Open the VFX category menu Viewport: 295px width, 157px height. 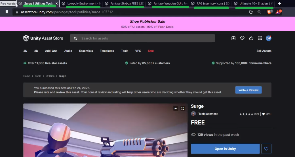[x=138, y=51]
